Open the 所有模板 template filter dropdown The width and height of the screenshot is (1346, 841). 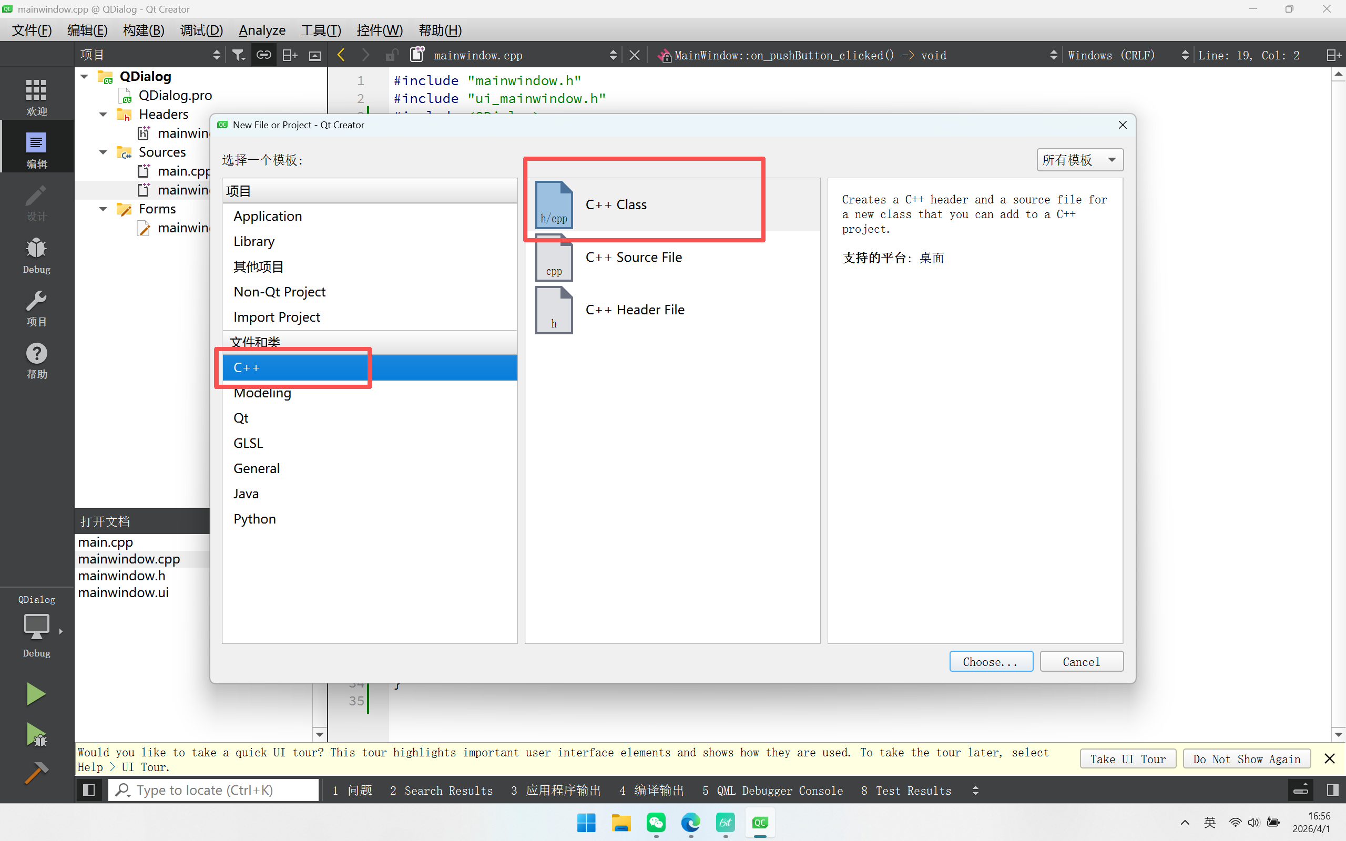(x=1079, y=160)
